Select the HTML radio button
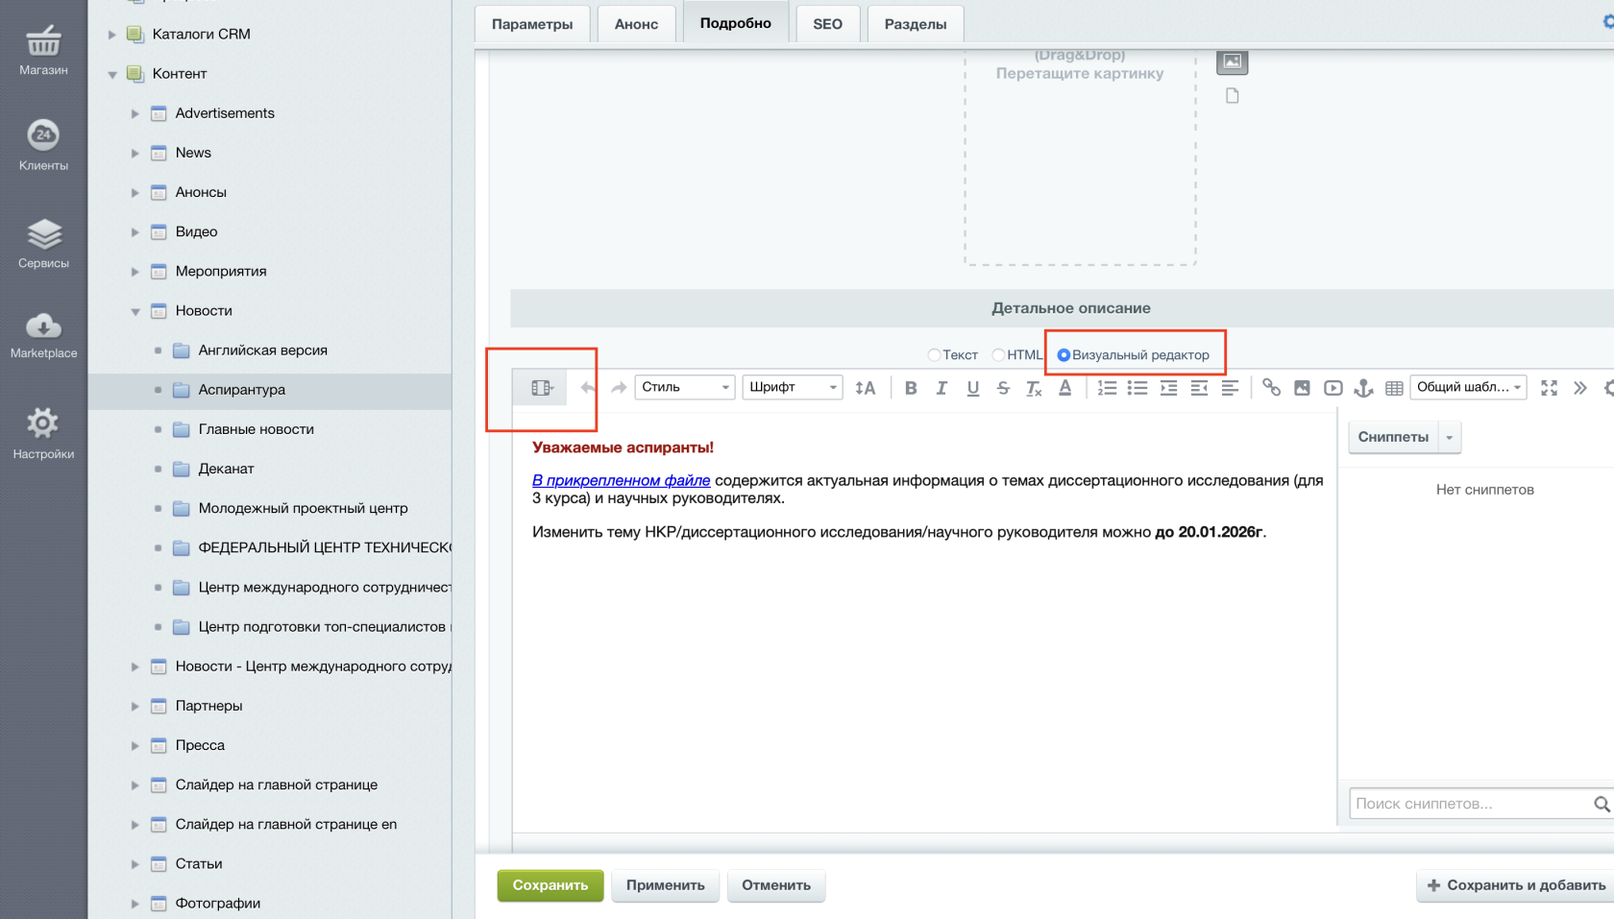Image resolution: width=1614 pixels, height=919 pixels. tap(998, 355)
